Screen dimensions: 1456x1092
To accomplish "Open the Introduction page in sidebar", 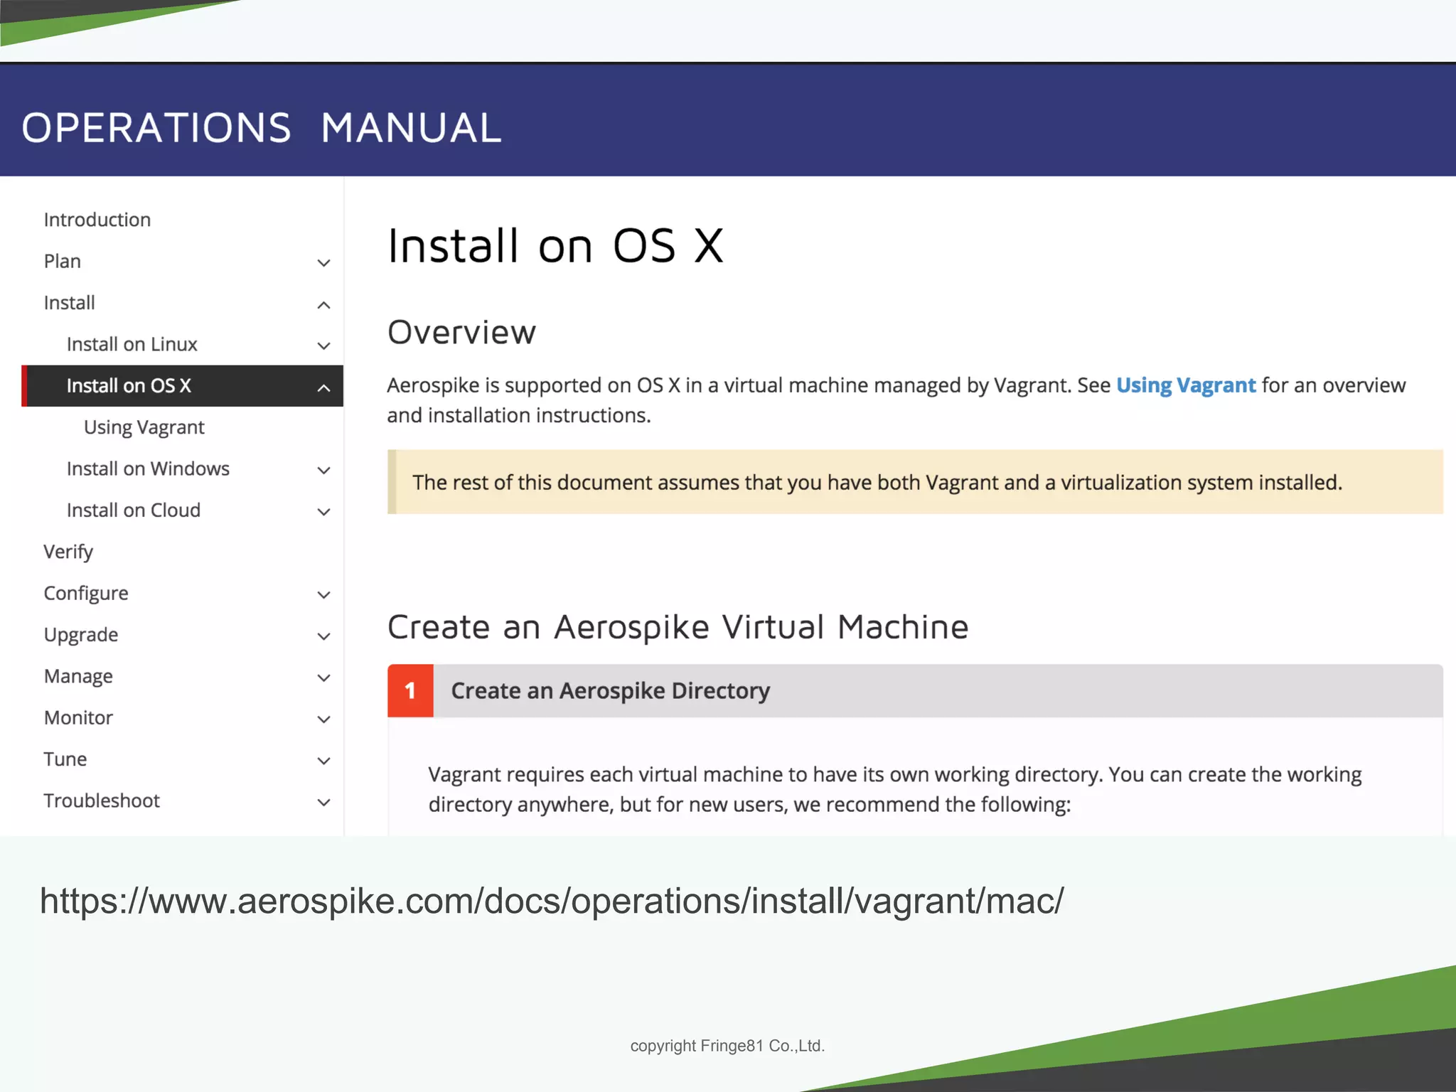I will [97, 220].
